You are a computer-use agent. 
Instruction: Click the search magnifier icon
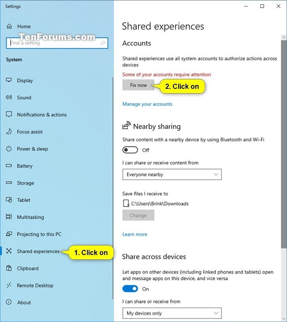pyautogui.click(x=103, y=43)
